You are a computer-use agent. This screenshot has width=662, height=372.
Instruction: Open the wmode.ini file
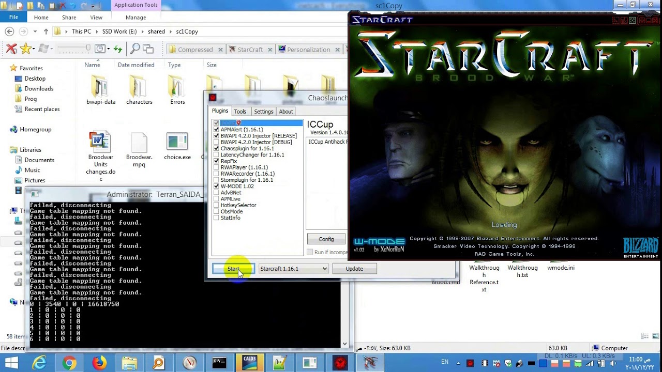[561, 268]
